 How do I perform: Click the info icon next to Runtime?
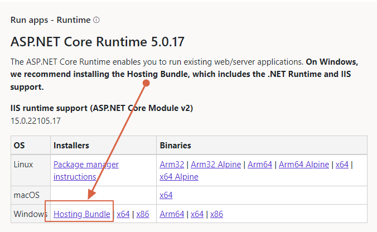(96, 20)
